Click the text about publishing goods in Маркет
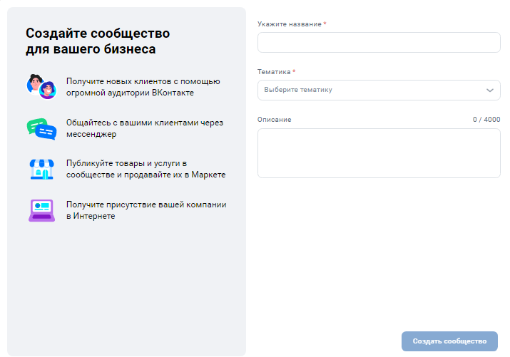Image resolution: width=510 pixels, height=357 pixels. coord(146,169)
